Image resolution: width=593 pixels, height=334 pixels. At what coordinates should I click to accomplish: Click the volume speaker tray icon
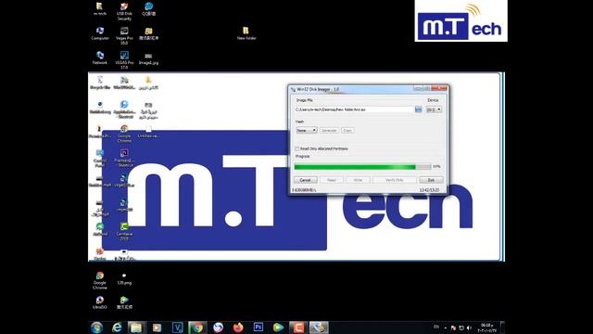470,328
